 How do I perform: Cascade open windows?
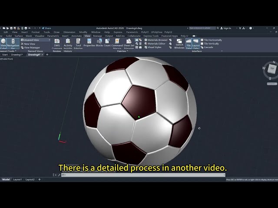pos(207,47)
